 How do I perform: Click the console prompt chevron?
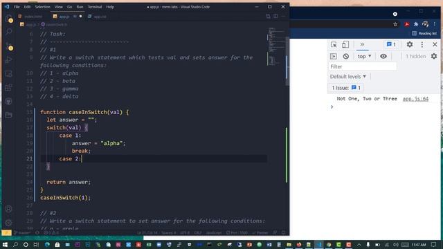click(332, 107)
